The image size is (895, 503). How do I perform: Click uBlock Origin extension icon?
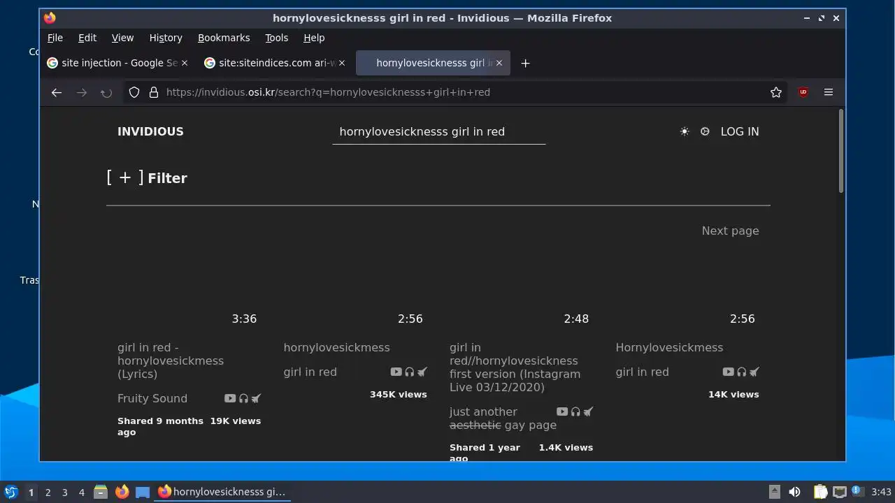tap(803, 92)
